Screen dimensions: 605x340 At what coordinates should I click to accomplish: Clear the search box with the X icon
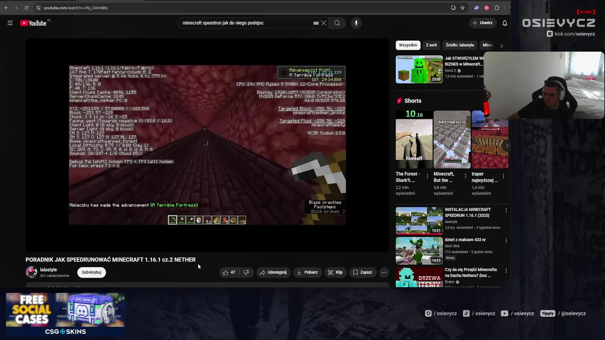324,23
